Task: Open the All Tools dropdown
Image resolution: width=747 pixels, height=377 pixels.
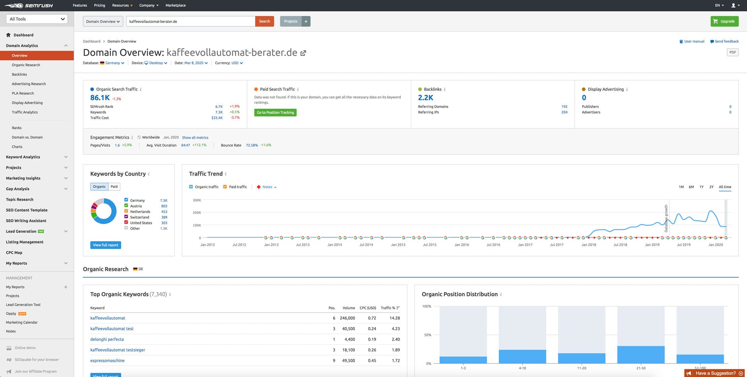Action: (x=37, y=19)
